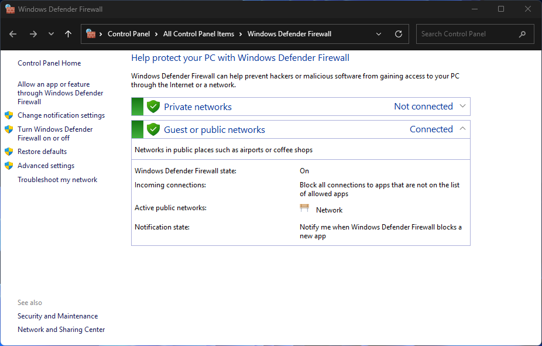
Task: Click the refresh icon in the address bar
Action: pyautogui.click(x=399, y=33)
